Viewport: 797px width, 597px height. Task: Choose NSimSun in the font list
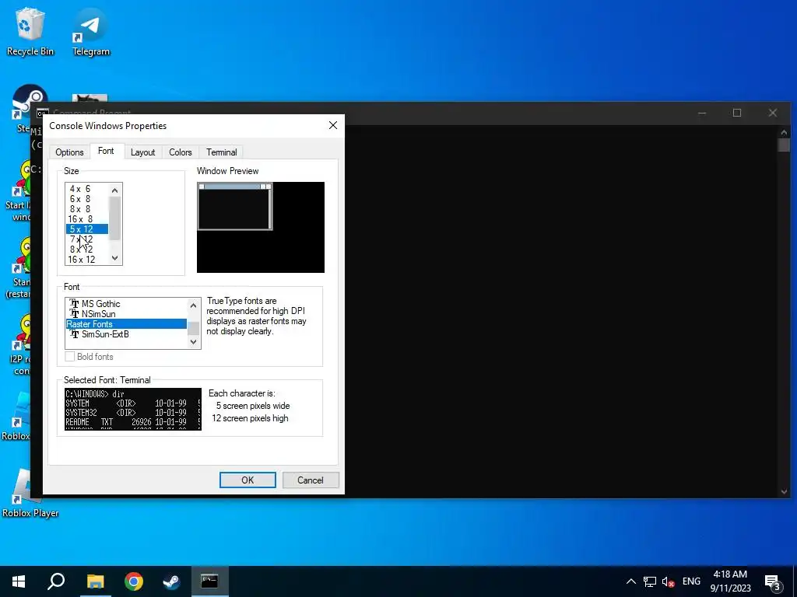[x=126, y=314]
